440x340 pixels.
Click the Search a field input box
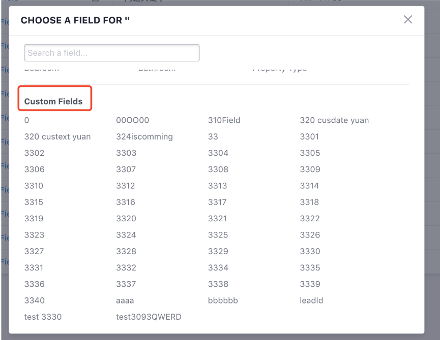[x=112, y=53]
